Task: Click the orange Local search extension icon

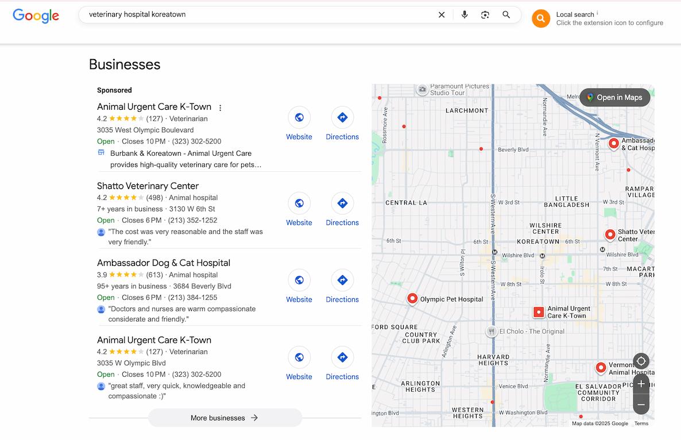Action: click(x=541, y=18)
